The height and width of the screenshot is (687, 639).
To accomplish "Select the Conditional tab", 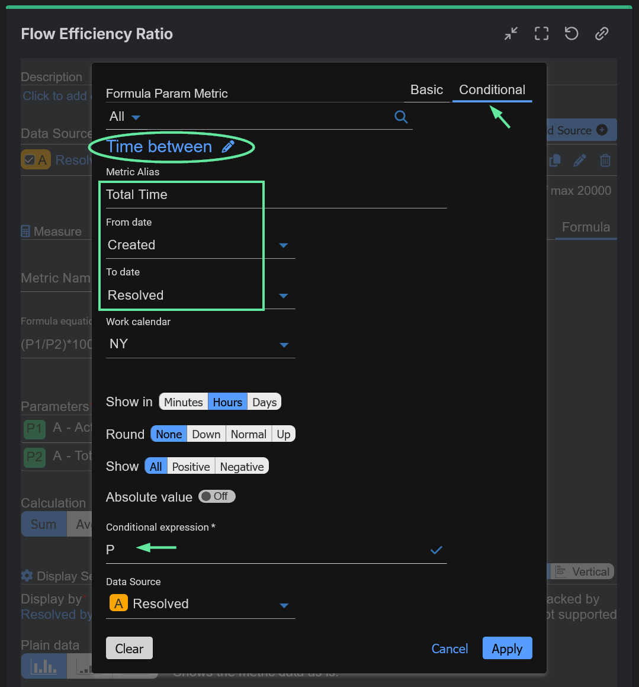I will pyautogui.click(x=492, y=90).
